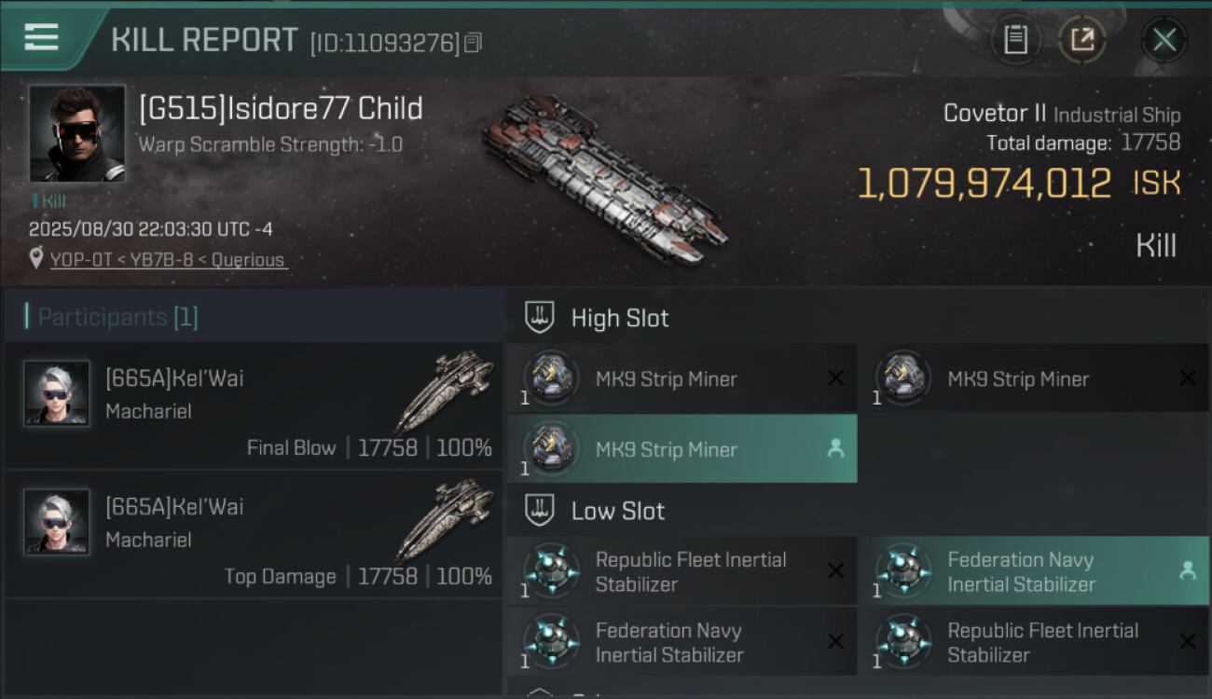Collapse the Low Slot section
1212x699 pixels.
pos(541,511)
